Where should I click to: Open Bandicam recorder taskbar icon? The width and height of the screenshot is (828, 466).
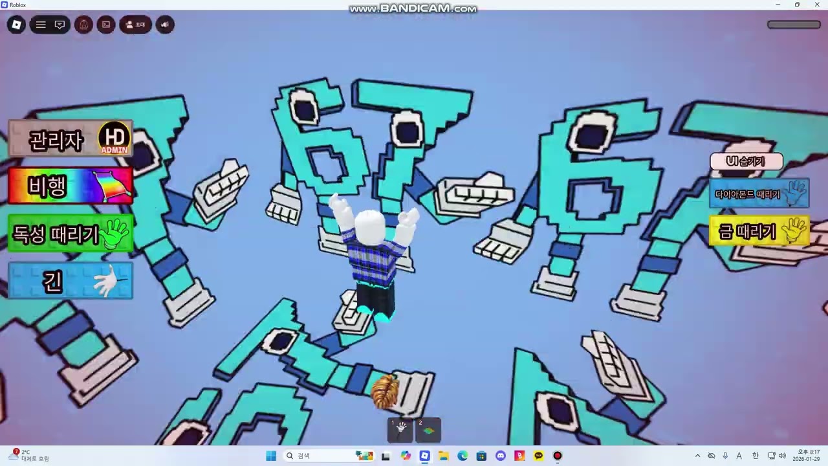(558, 456)
